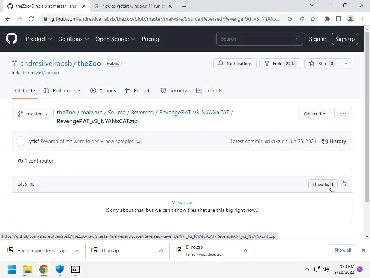This screenshot has height=278, width=370.
Task: Click the Sign in link
Action: [x=318, y=39]
